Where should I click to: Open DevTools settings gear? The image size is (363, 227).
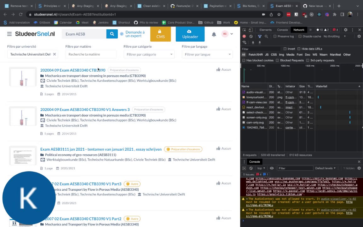(346, 30)
